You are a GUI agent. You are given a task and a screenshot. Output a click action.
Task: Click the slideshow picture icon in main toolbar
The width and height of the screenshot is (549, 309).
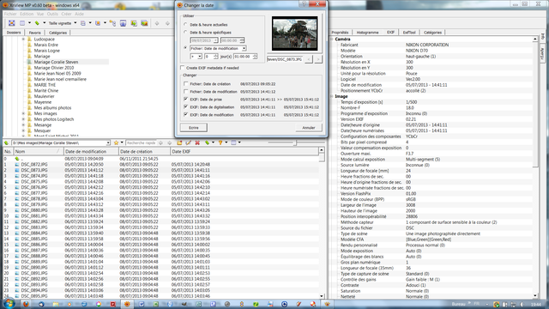tap(144, 23)
